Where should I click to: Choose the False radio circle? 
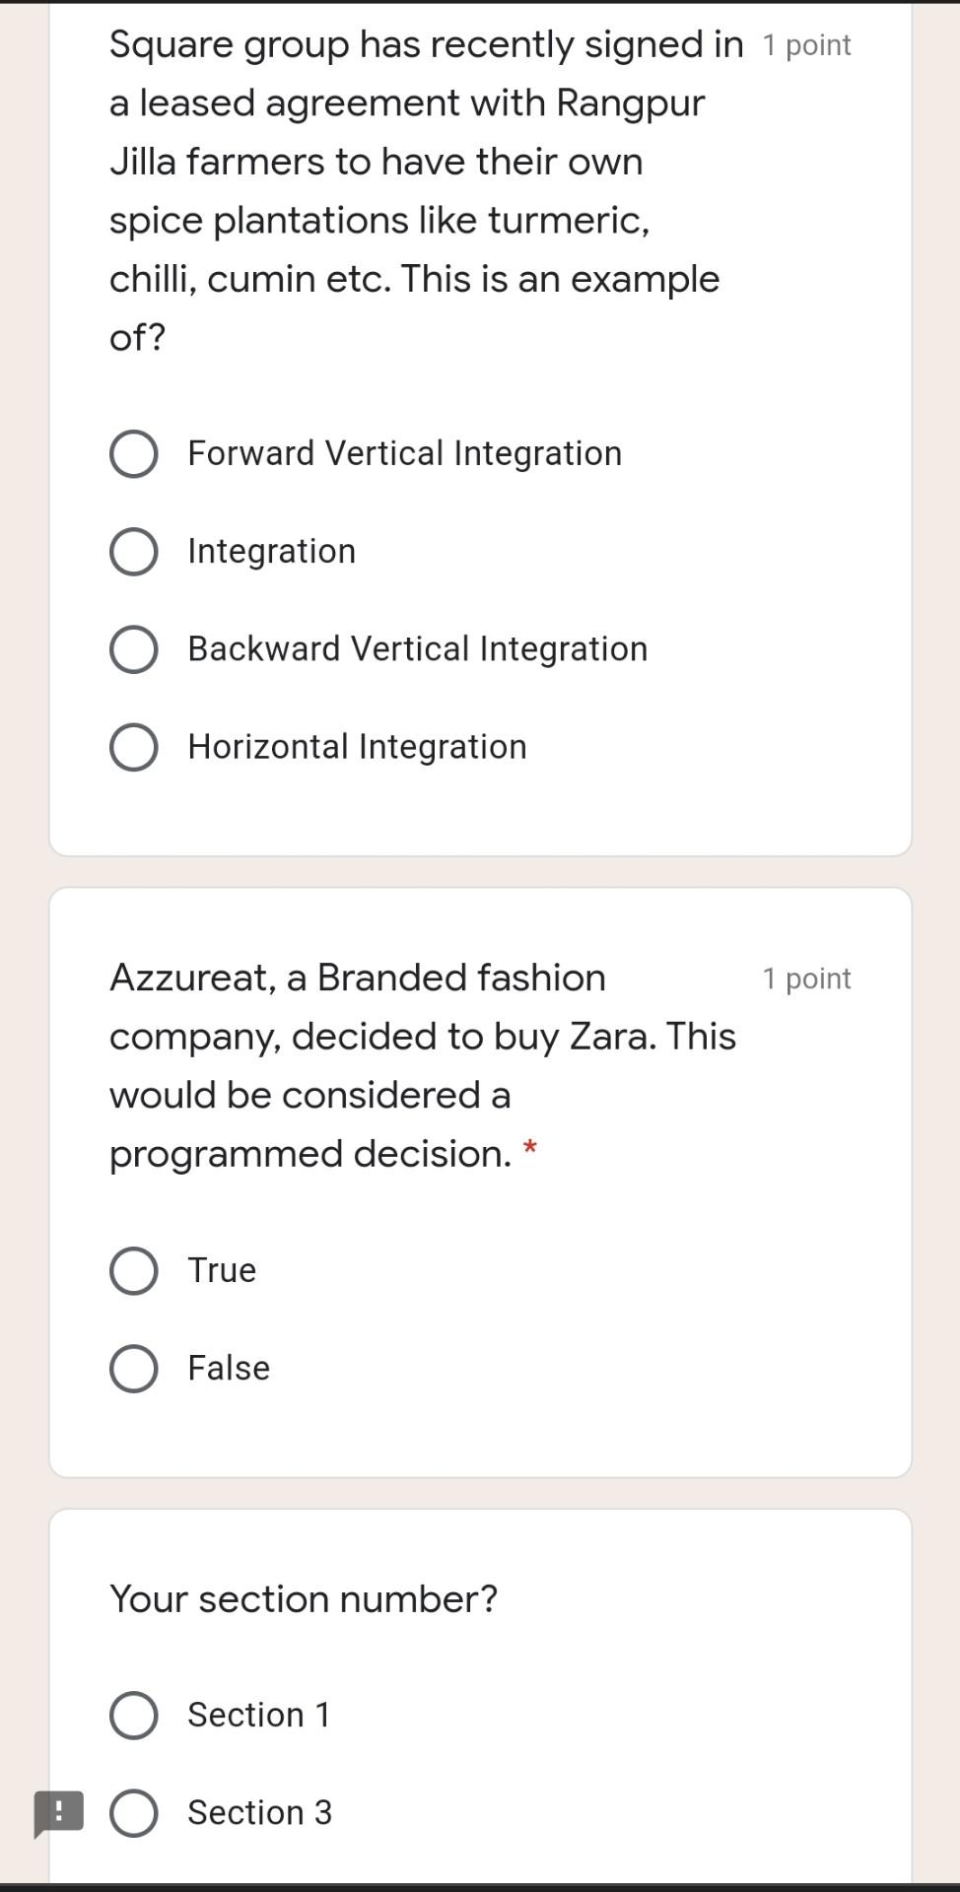coord(134,1368)
